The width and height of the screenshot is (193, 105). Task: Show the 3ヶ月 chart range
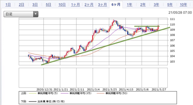(102, 5)
